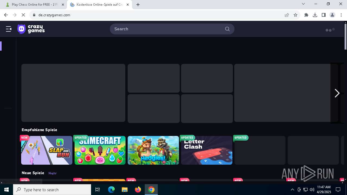Toggle Chrome side panel icon
The width and height of the screenshot is (347, 195).
324,15
